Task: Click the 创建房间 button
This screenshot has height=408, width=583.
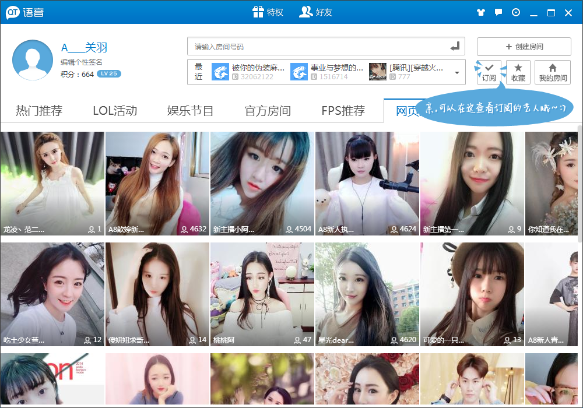Action: (x=524, y=47)
